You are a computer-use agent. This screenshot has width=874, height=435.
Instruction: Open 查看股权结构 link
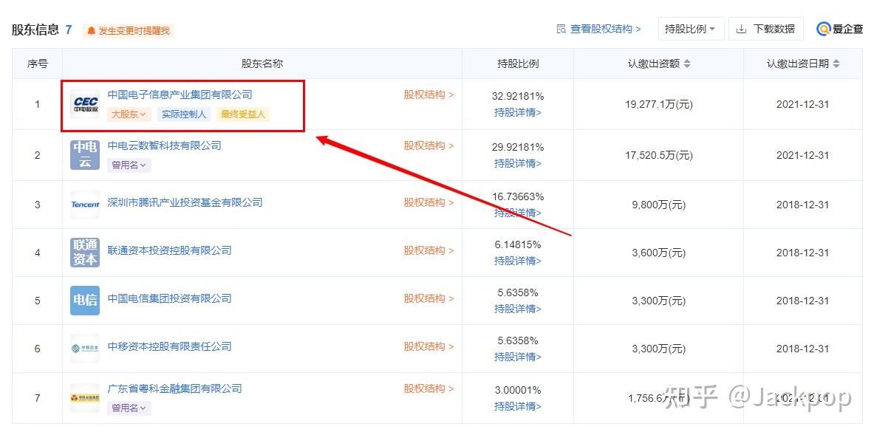[x=600, y=28]
